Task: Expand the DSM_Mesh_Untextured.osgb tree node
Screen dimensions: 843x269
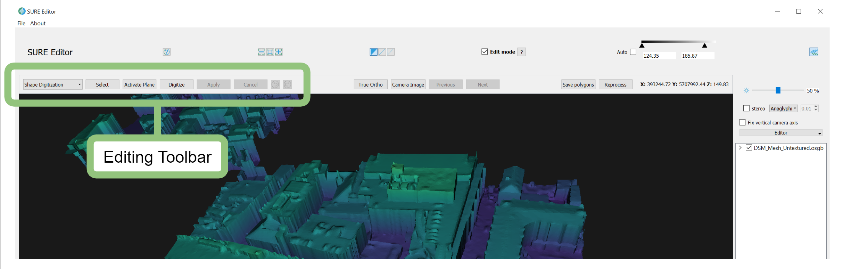Action: [740, 148]
